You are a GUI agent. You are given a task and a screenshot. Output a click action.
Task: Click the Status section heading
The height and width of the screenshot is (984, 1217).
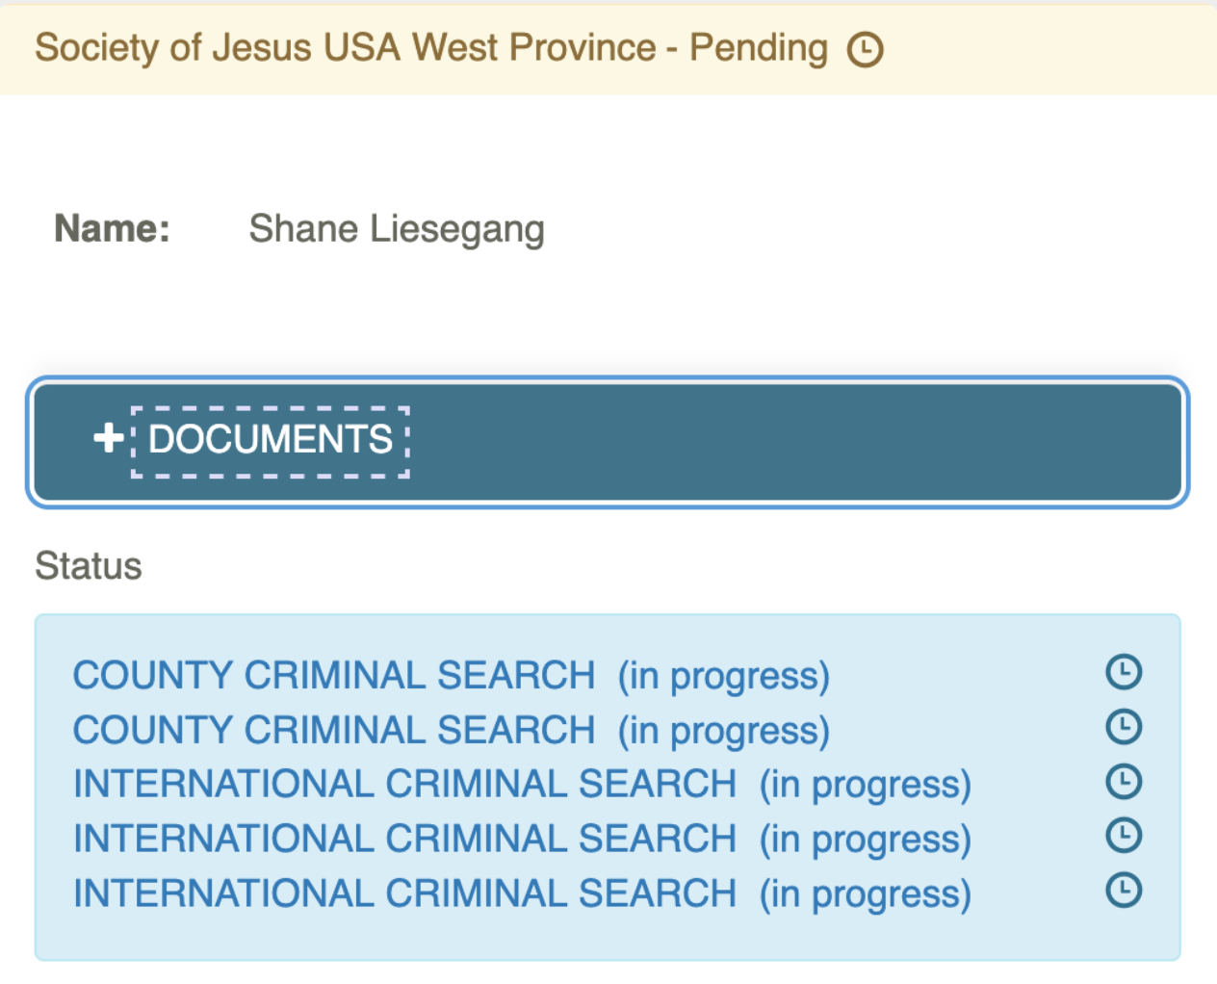(x=89, y=566)
